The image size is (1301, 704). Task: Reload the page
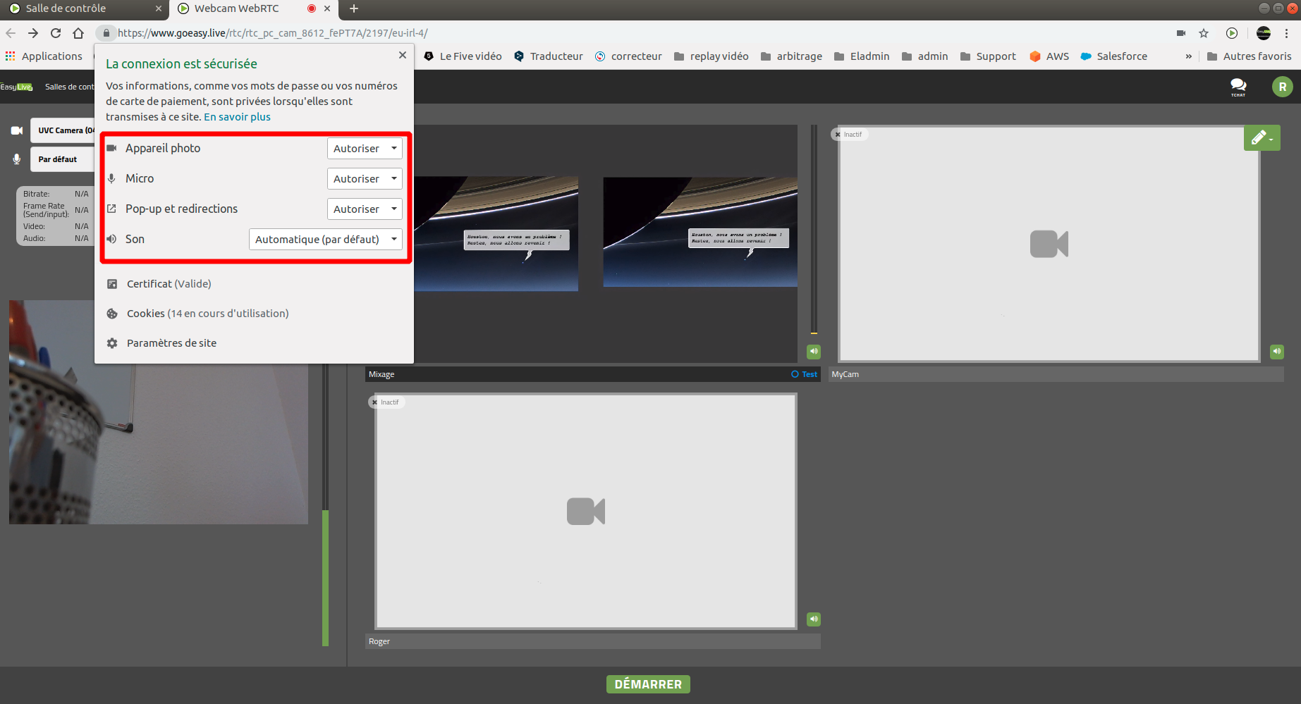pos(56,33)
